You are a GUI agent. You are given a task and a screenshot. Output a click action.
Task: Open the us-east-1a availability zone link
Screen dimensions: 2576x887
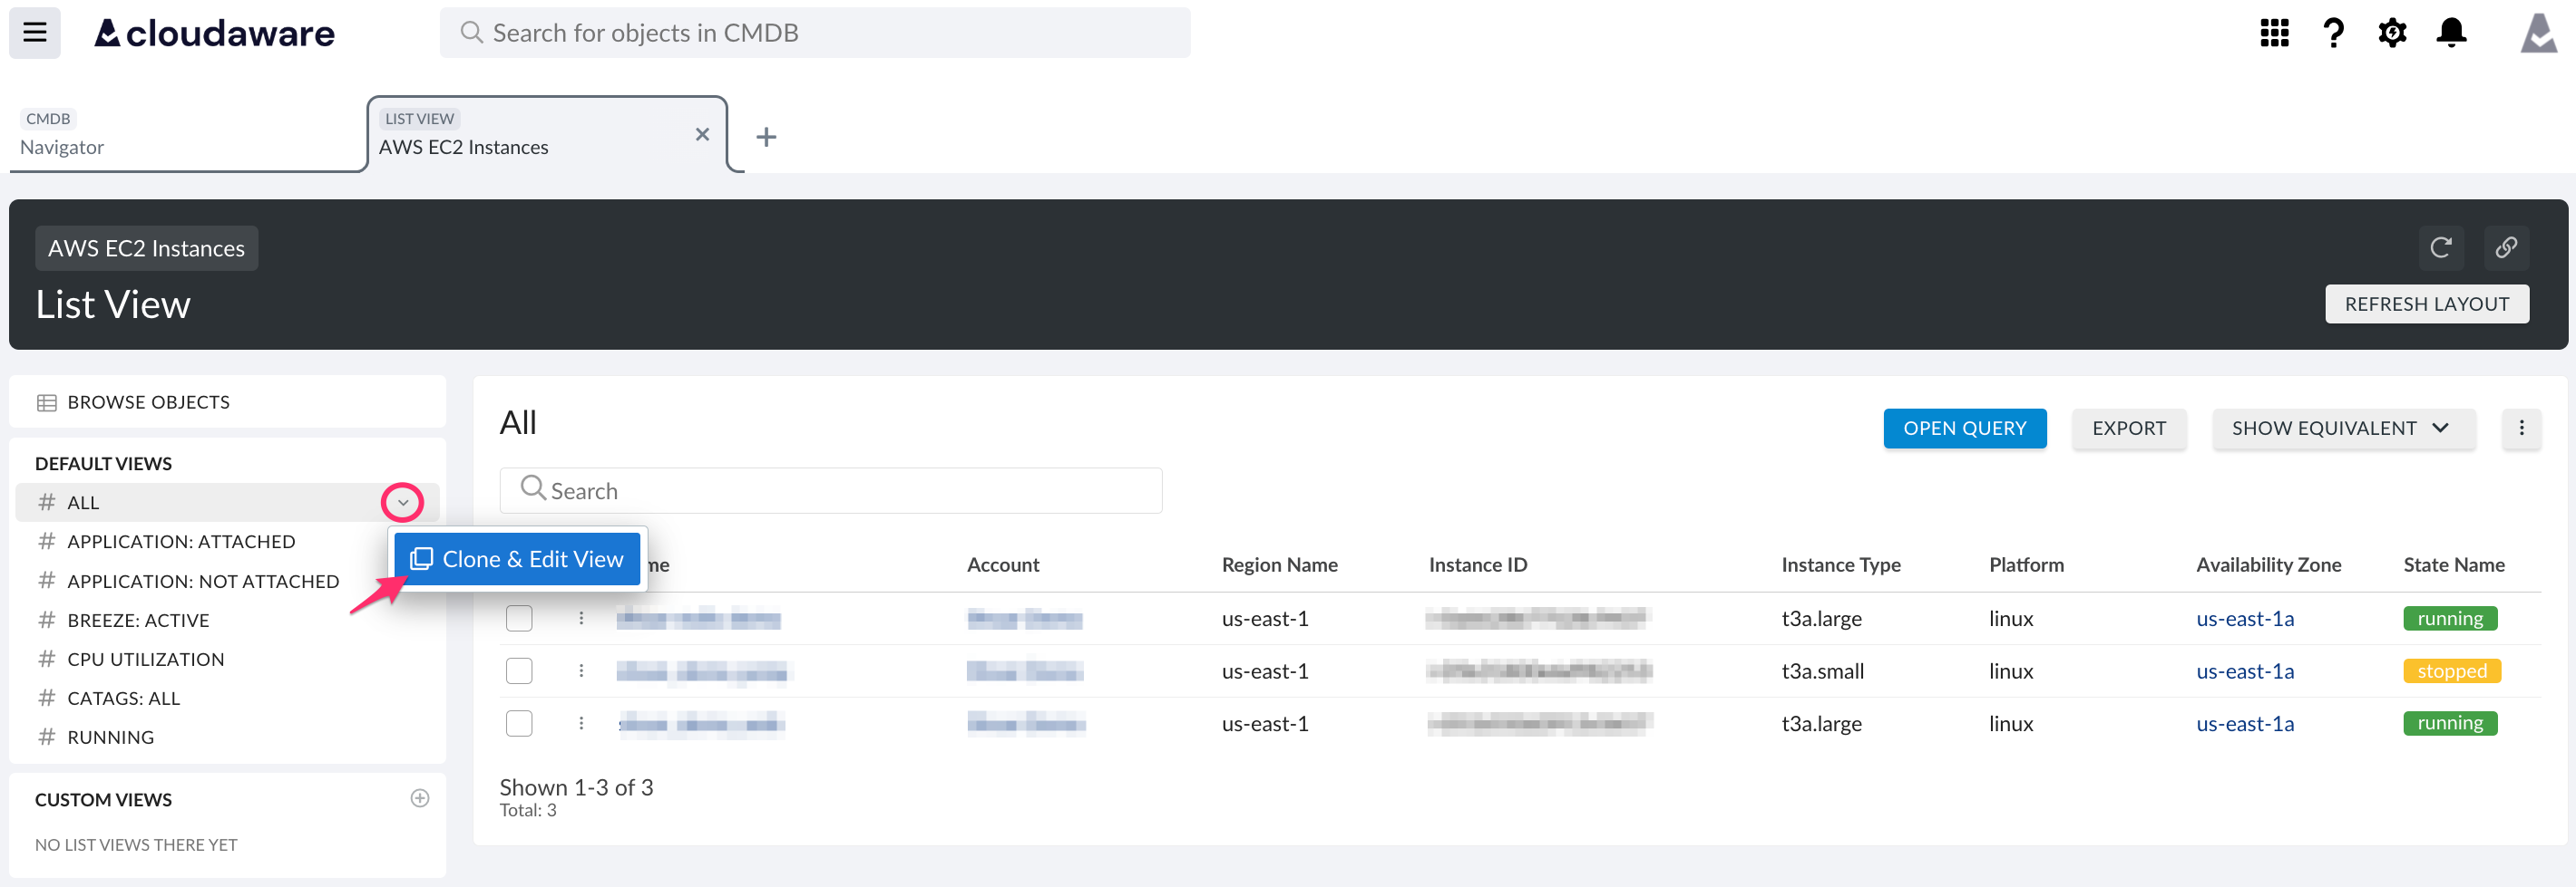[2245, 617]
